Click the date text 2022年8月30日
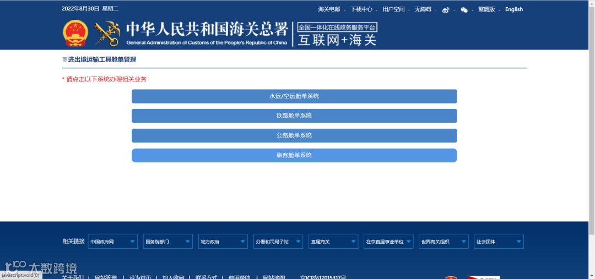Viewport: 595px width, 279px height. 80,9
